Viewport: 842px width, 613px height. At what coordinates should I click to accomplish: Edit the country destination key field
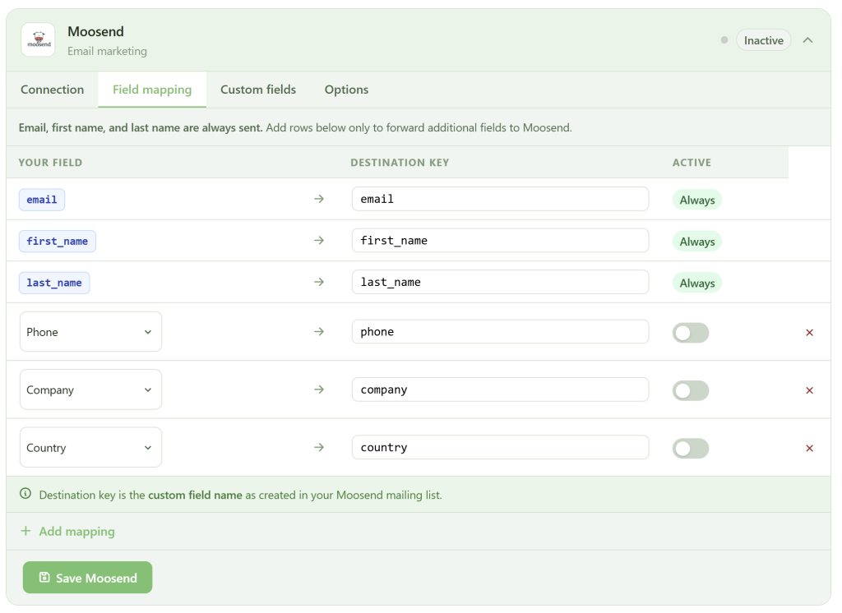tap(500, 447)
